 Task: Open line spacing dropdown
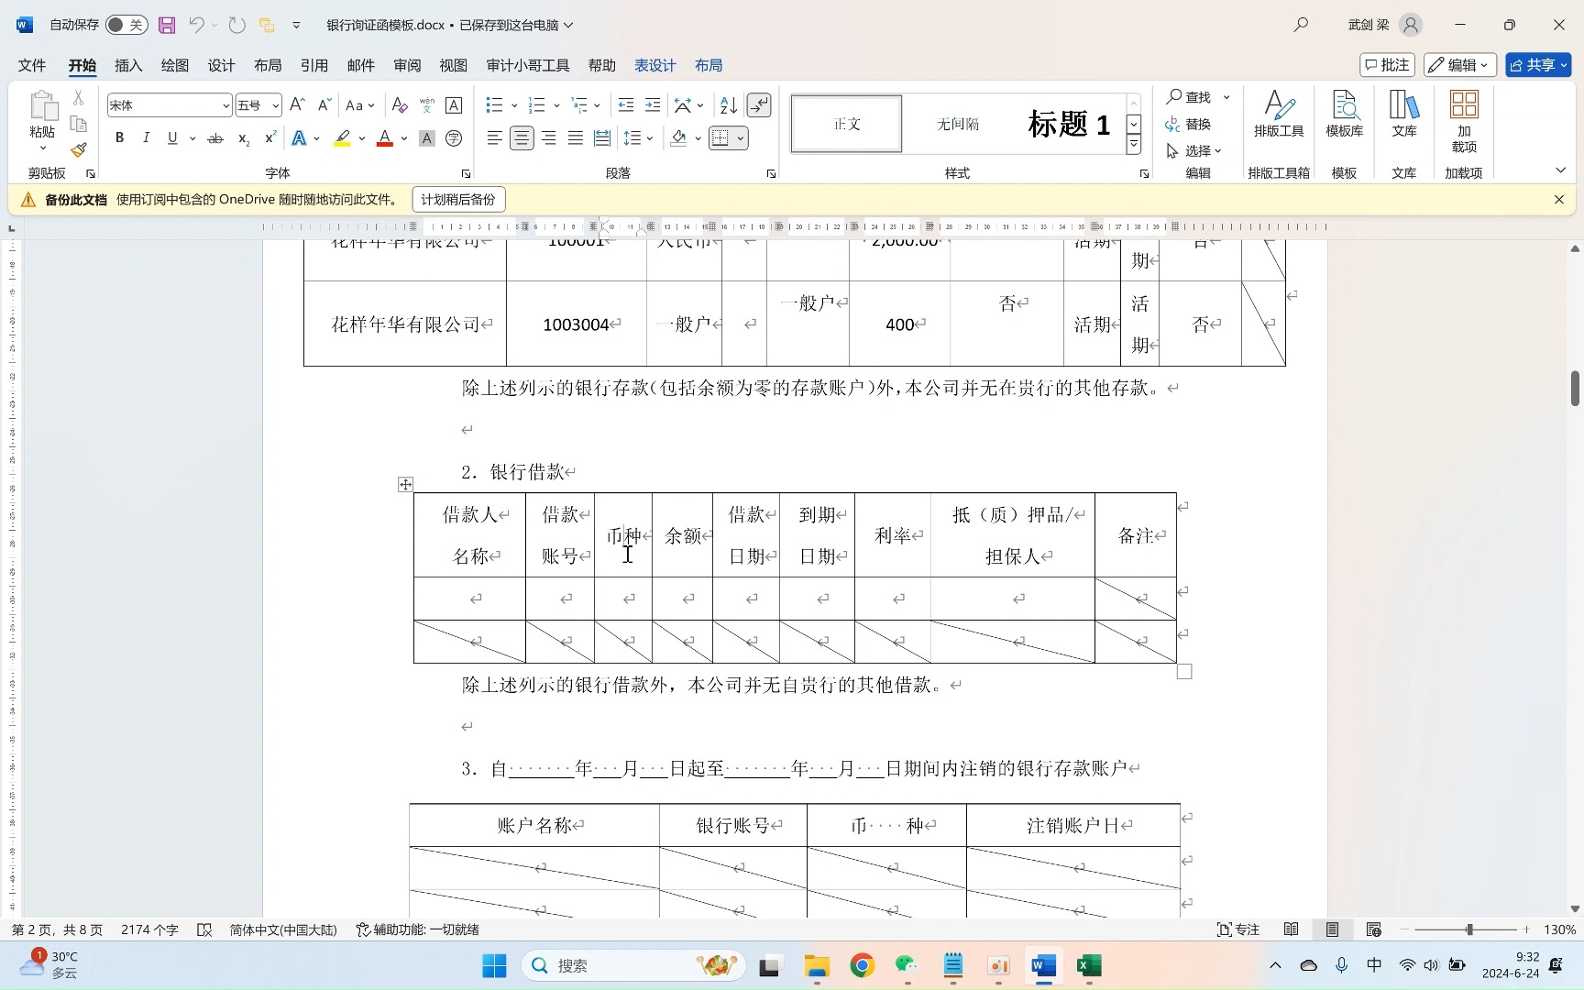point(638,138)
